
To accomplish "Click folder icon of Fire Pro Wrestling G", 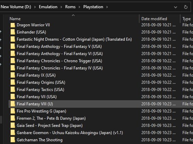I will [13, 111].
